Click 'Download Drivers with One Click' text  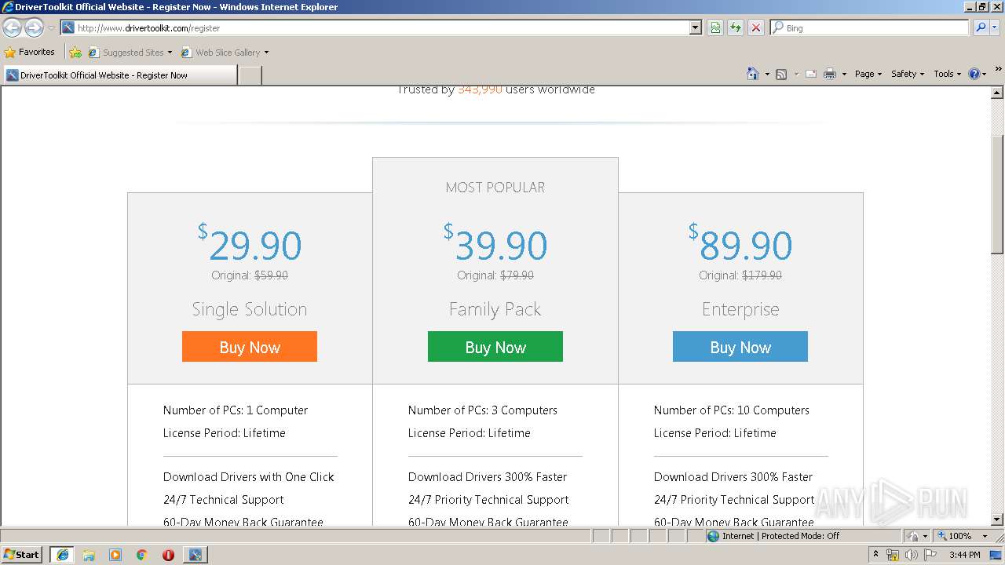[x=249, y=477]
